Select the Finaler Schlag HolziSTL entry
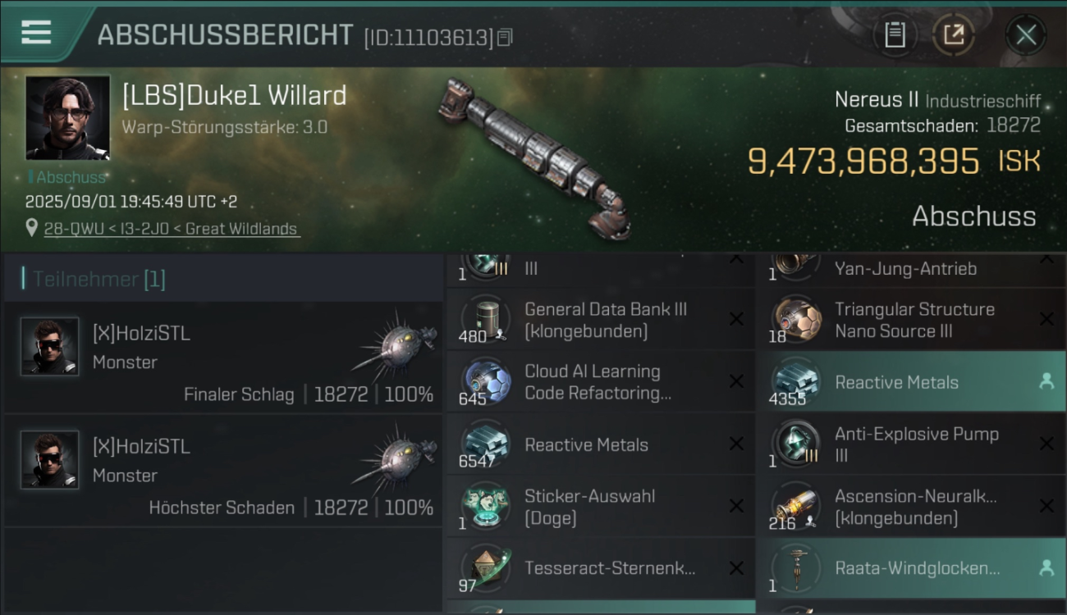 [223, 358]
